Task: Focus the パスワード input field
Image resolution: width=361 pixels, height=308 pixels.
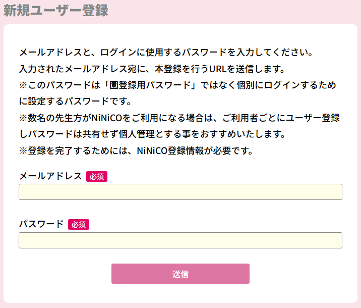Action: click(x=180, y=240)
